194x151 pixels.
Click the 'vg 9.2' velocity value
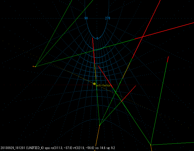110,148
